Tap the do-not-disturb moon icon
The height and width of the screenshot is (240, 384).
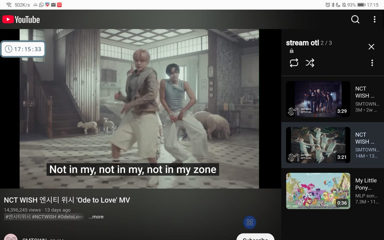tap(338, 5)
